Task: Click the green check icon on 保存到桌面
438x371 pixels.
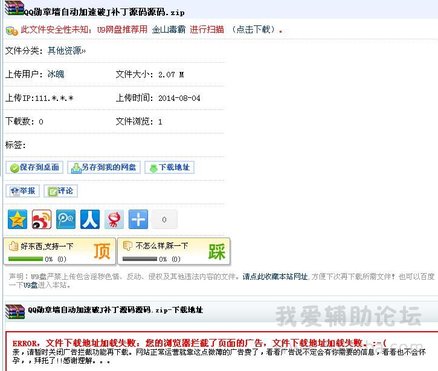Action: click(x=14, y=168)
